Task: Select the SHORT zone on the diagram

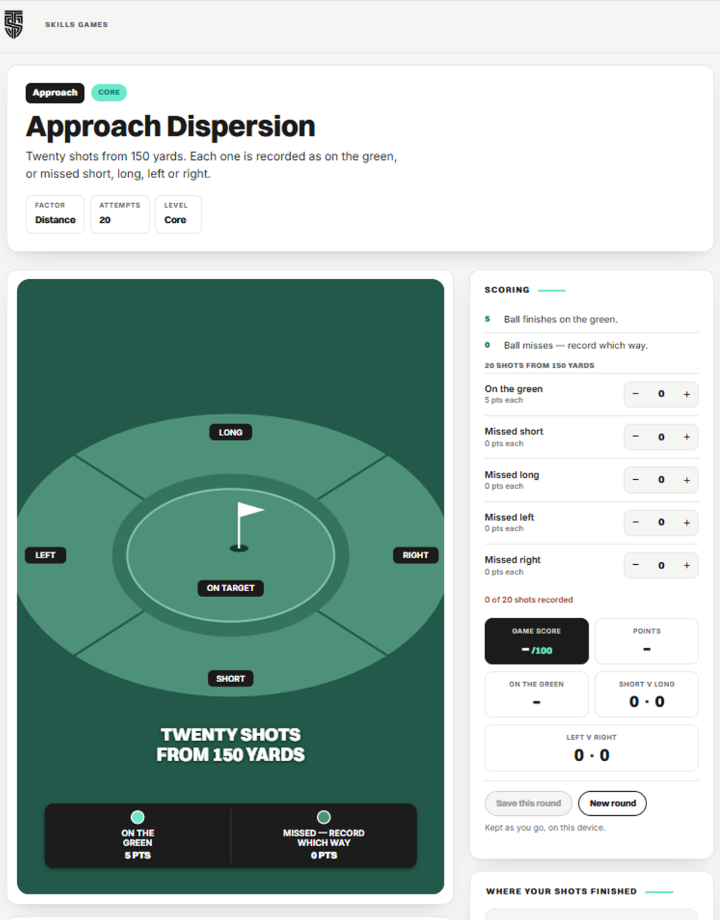Action: 230,679
